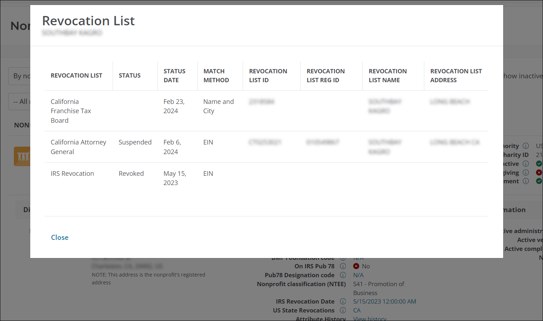The image size is (543, 321).
Task: Click the 5/15/2023 revocation date link
Action: tap(385, 301)
